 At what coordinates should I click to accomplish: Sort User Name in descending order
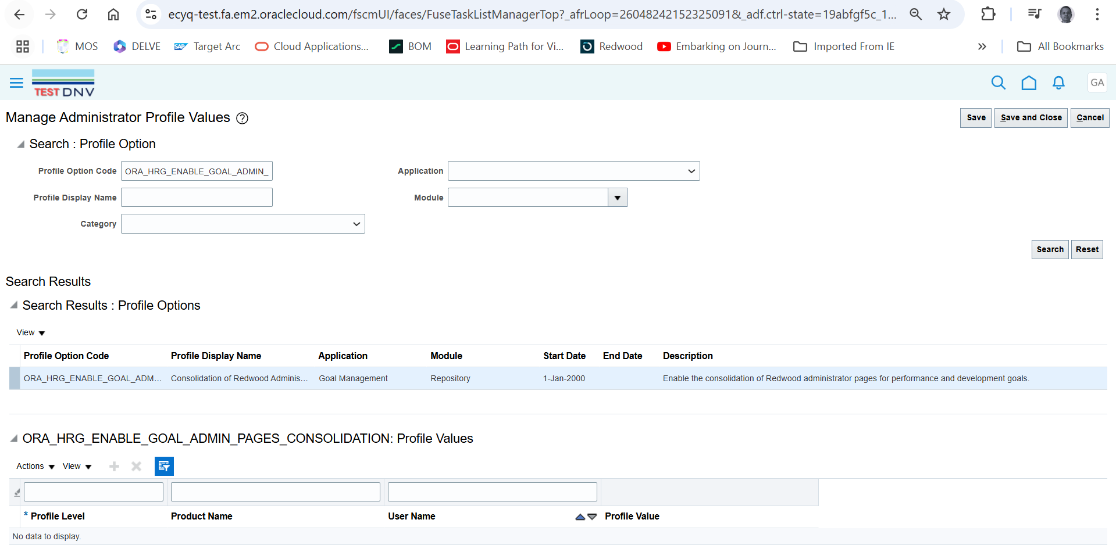tap(592, 517)
